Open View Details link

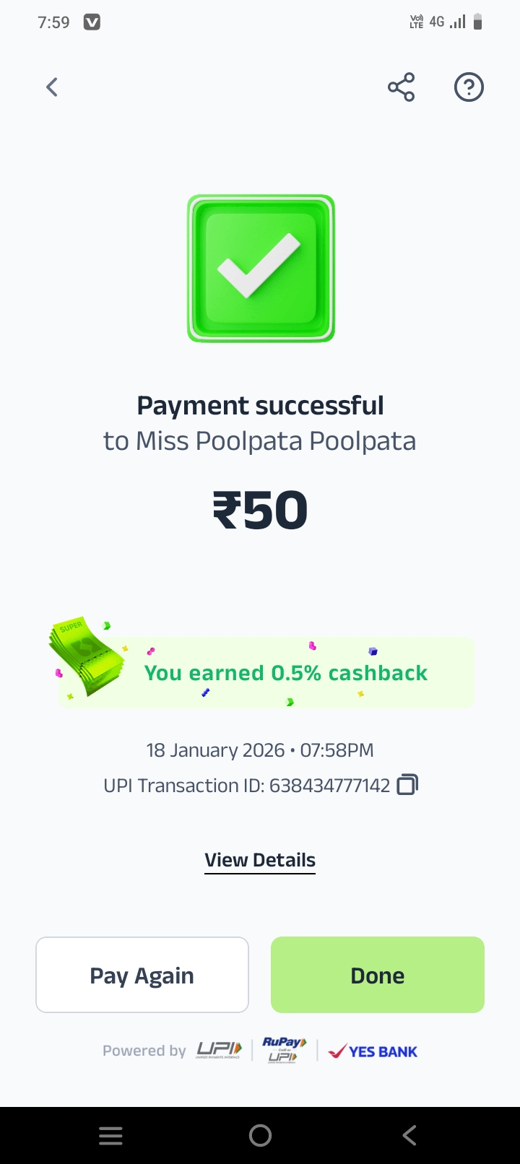pos(260,861)
